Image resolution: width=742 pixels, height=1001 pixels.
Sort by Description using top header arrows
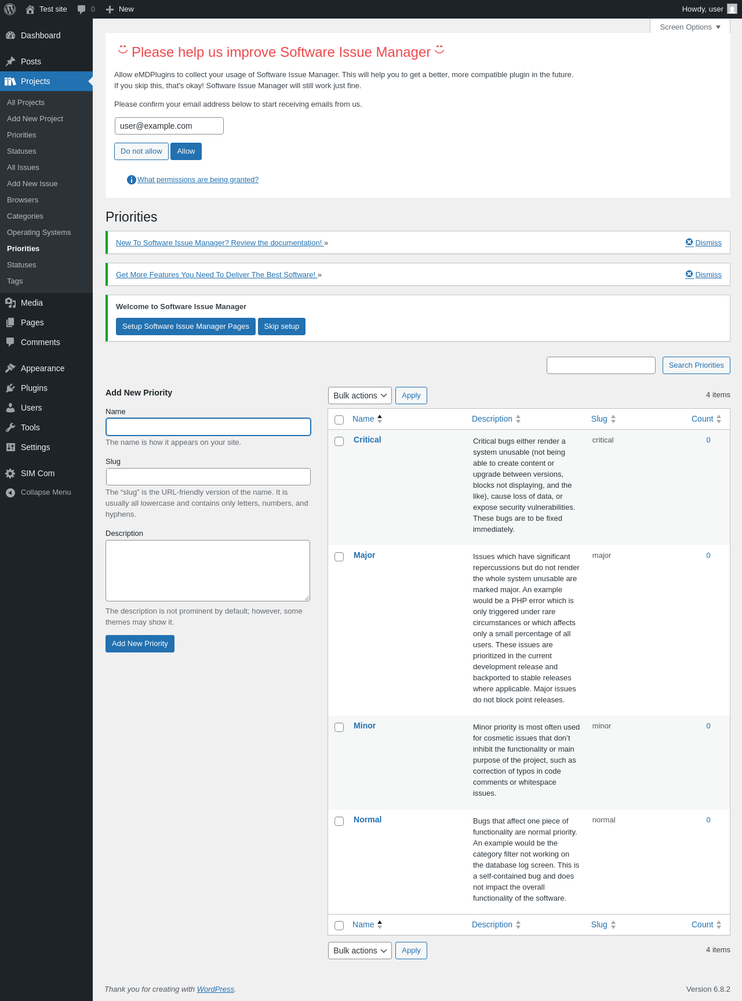point(518,419)
